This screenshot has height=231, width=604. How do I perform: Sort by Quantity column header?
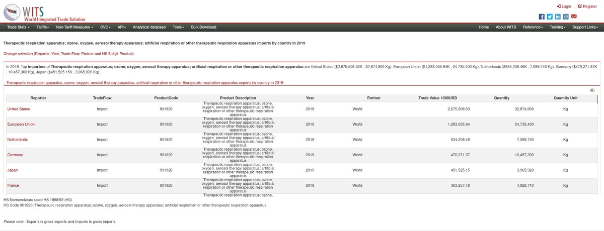pyautogui.click(x=501, y=98)
